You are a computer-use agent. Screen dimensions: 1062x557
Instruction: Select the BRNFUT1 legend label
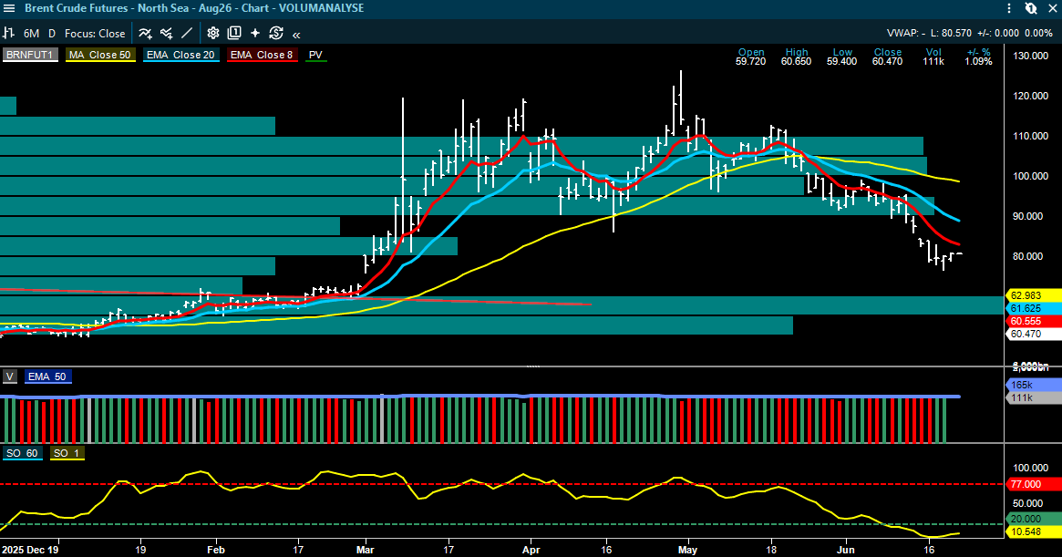(30, 55)
